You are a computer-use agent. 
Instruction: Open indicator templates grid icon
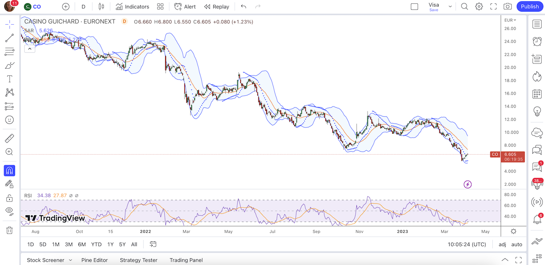click(160, 6)
